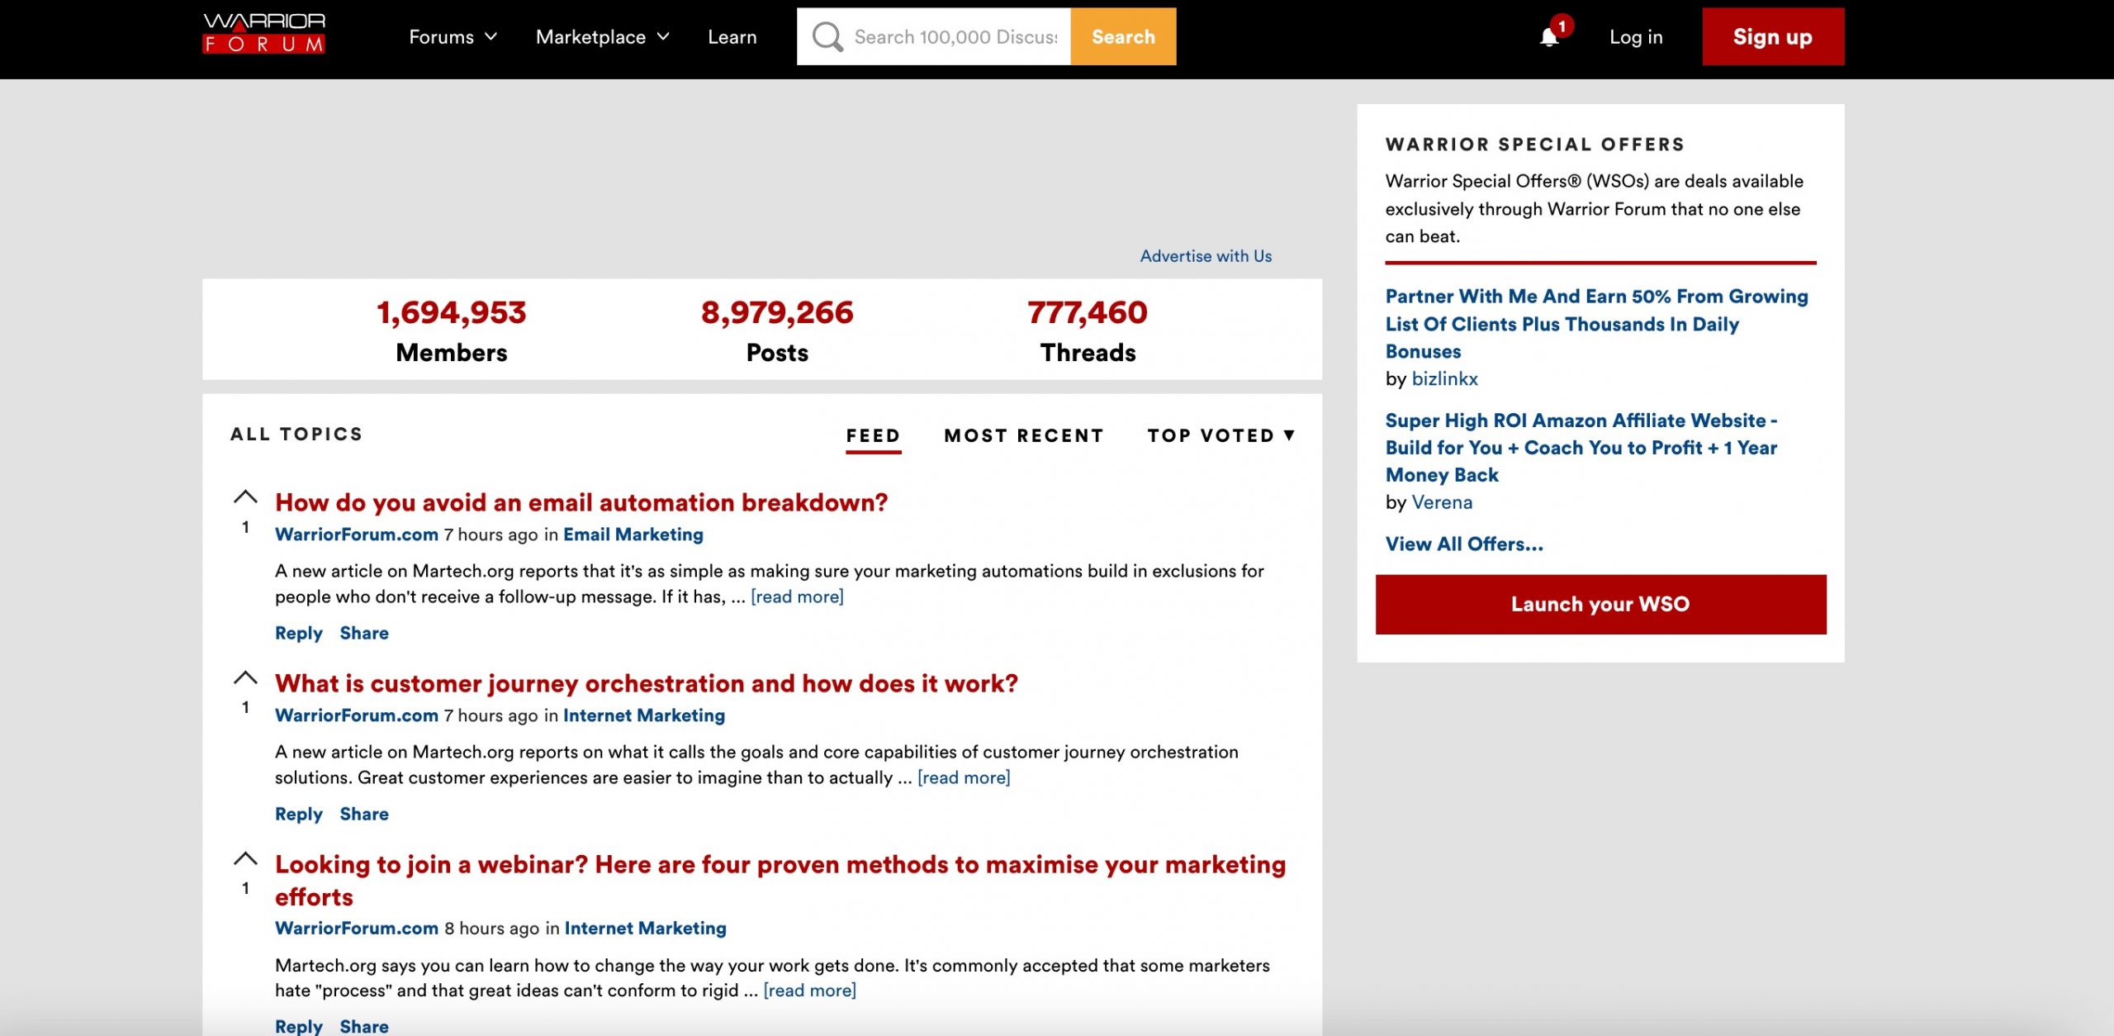
Task: Click WarriorForum.com author on webinar post
Action: point(357,928)
